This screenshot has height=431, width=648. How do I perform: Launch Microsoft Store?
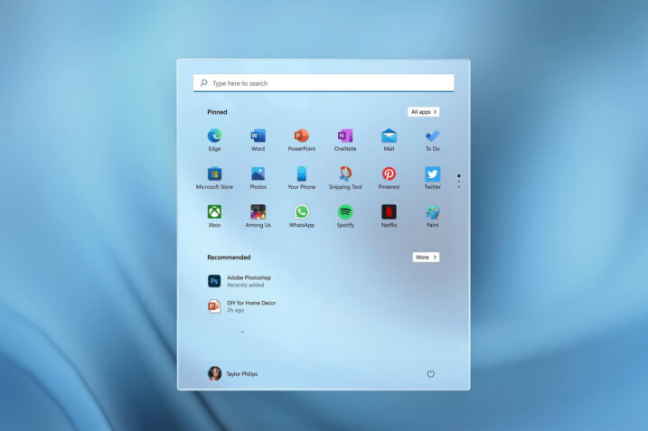click(214, 174)
